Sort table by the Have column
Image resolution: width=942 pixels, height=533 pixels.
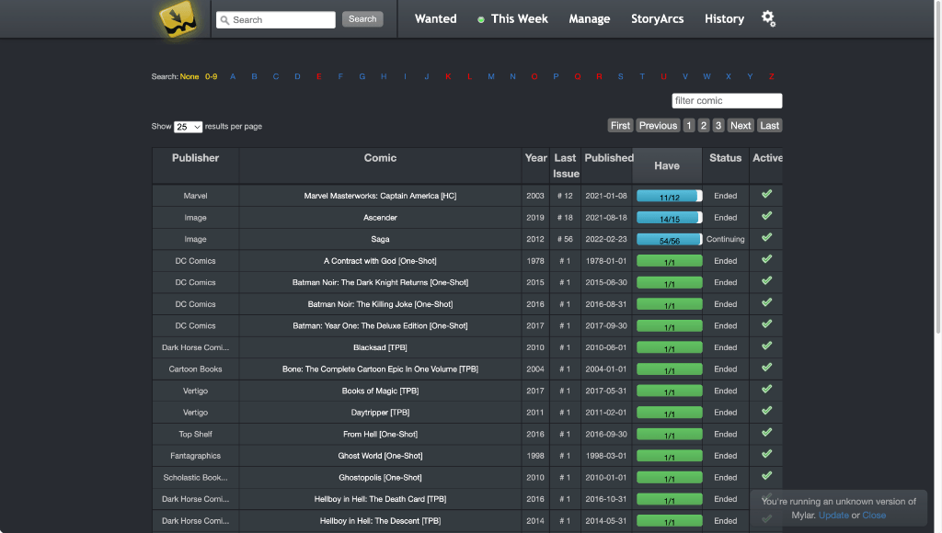click(x=667, y=165)
